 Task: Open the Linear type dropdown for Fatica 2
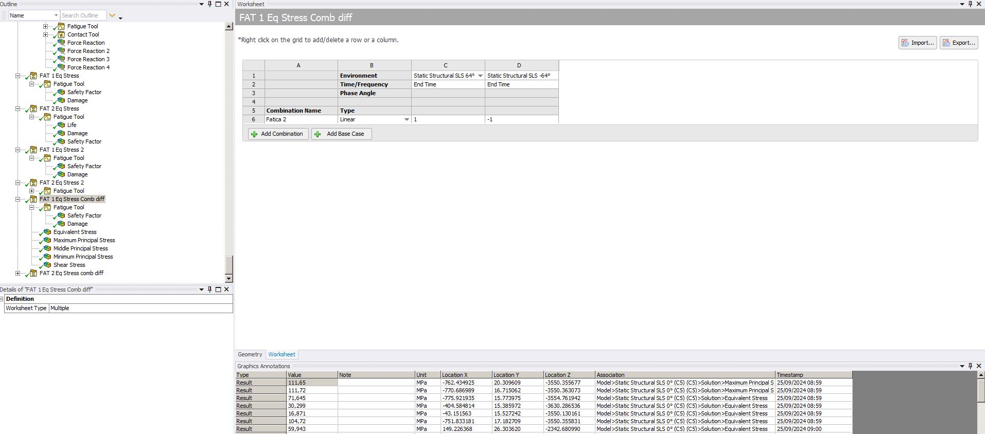coord(407,119)
